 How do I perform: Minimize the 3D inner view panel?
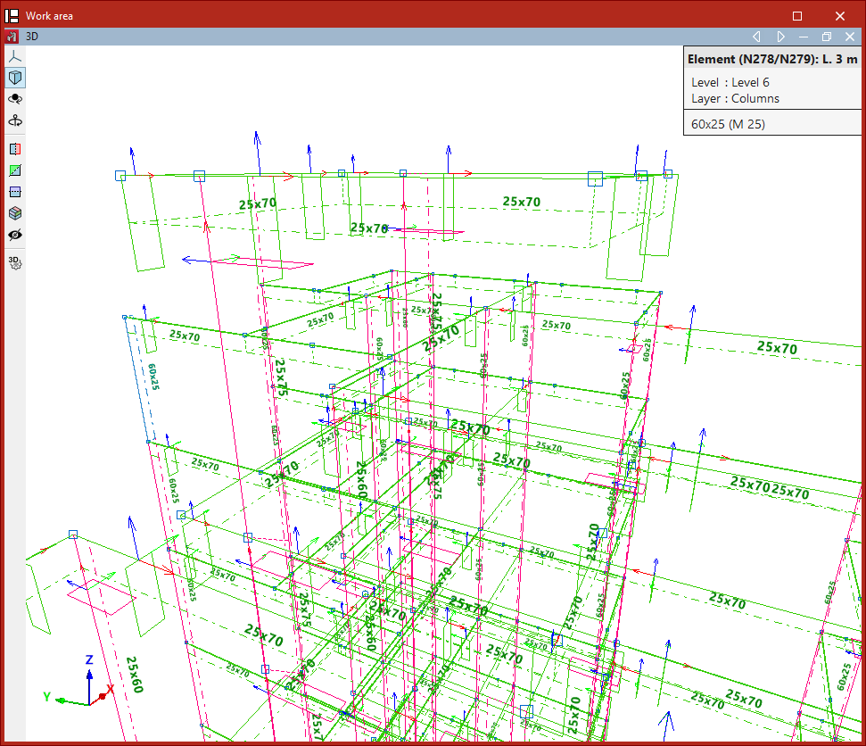804,37
